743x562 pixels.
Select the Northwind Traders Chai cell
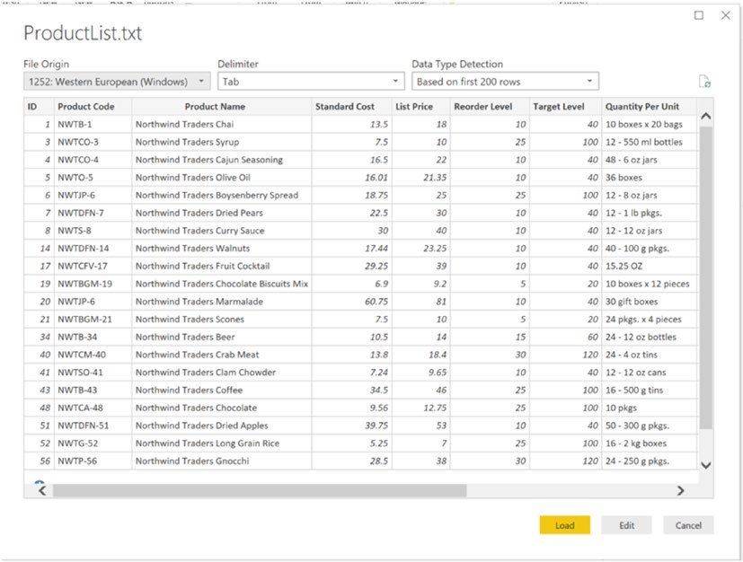point(222,124)
